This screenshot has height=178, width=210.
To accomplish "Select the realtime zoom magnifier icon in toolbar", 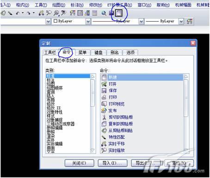I will [49, 13].
